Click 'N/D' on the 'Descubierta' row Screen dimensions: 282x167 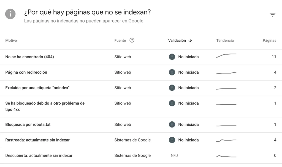click(175, 155)
